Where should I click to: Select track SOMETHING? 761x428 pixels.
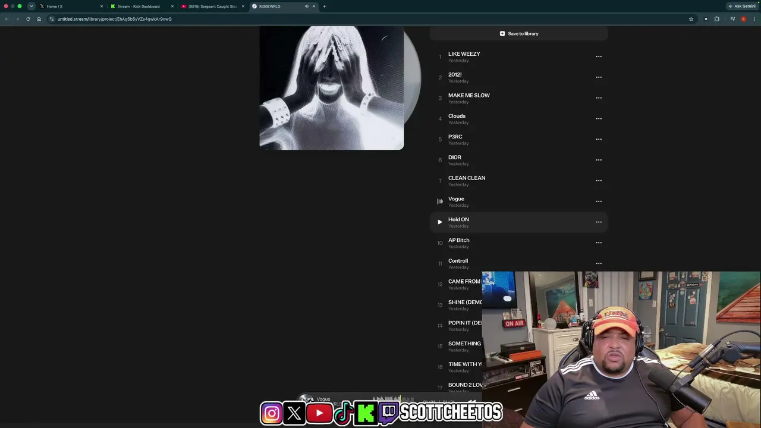coord(465,344)
